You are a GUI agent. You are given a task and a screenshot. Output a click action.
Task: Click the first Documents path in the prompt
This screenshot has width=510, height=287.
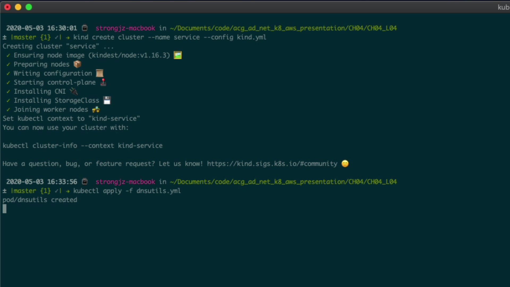[283, 28]
